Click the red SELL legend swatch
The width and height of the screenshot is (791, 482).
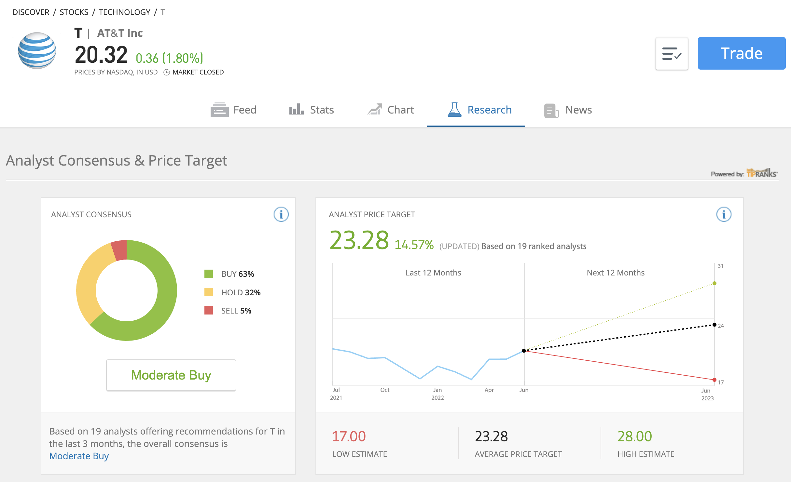point(208,310)
